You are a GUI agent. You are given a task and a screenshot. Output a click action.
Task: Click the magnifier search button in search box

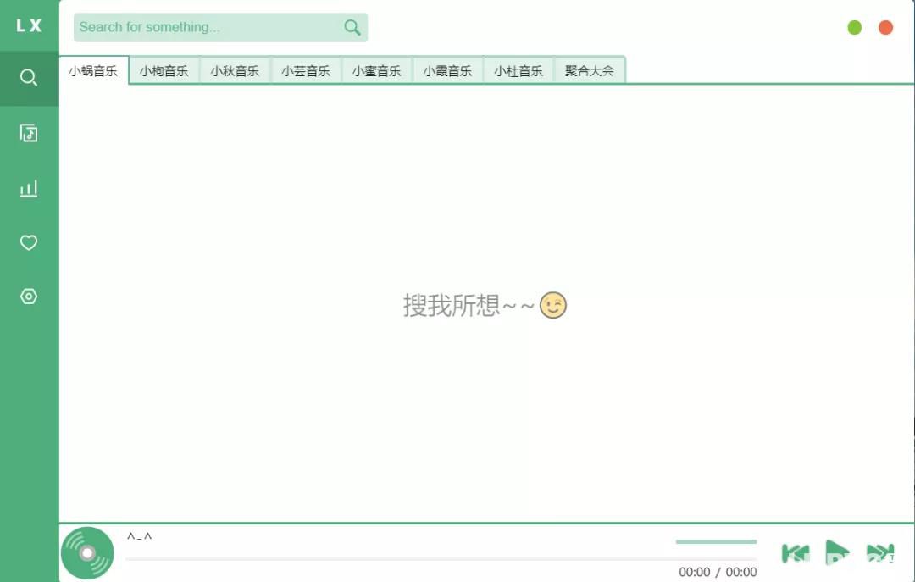click(x=352, y=27)
